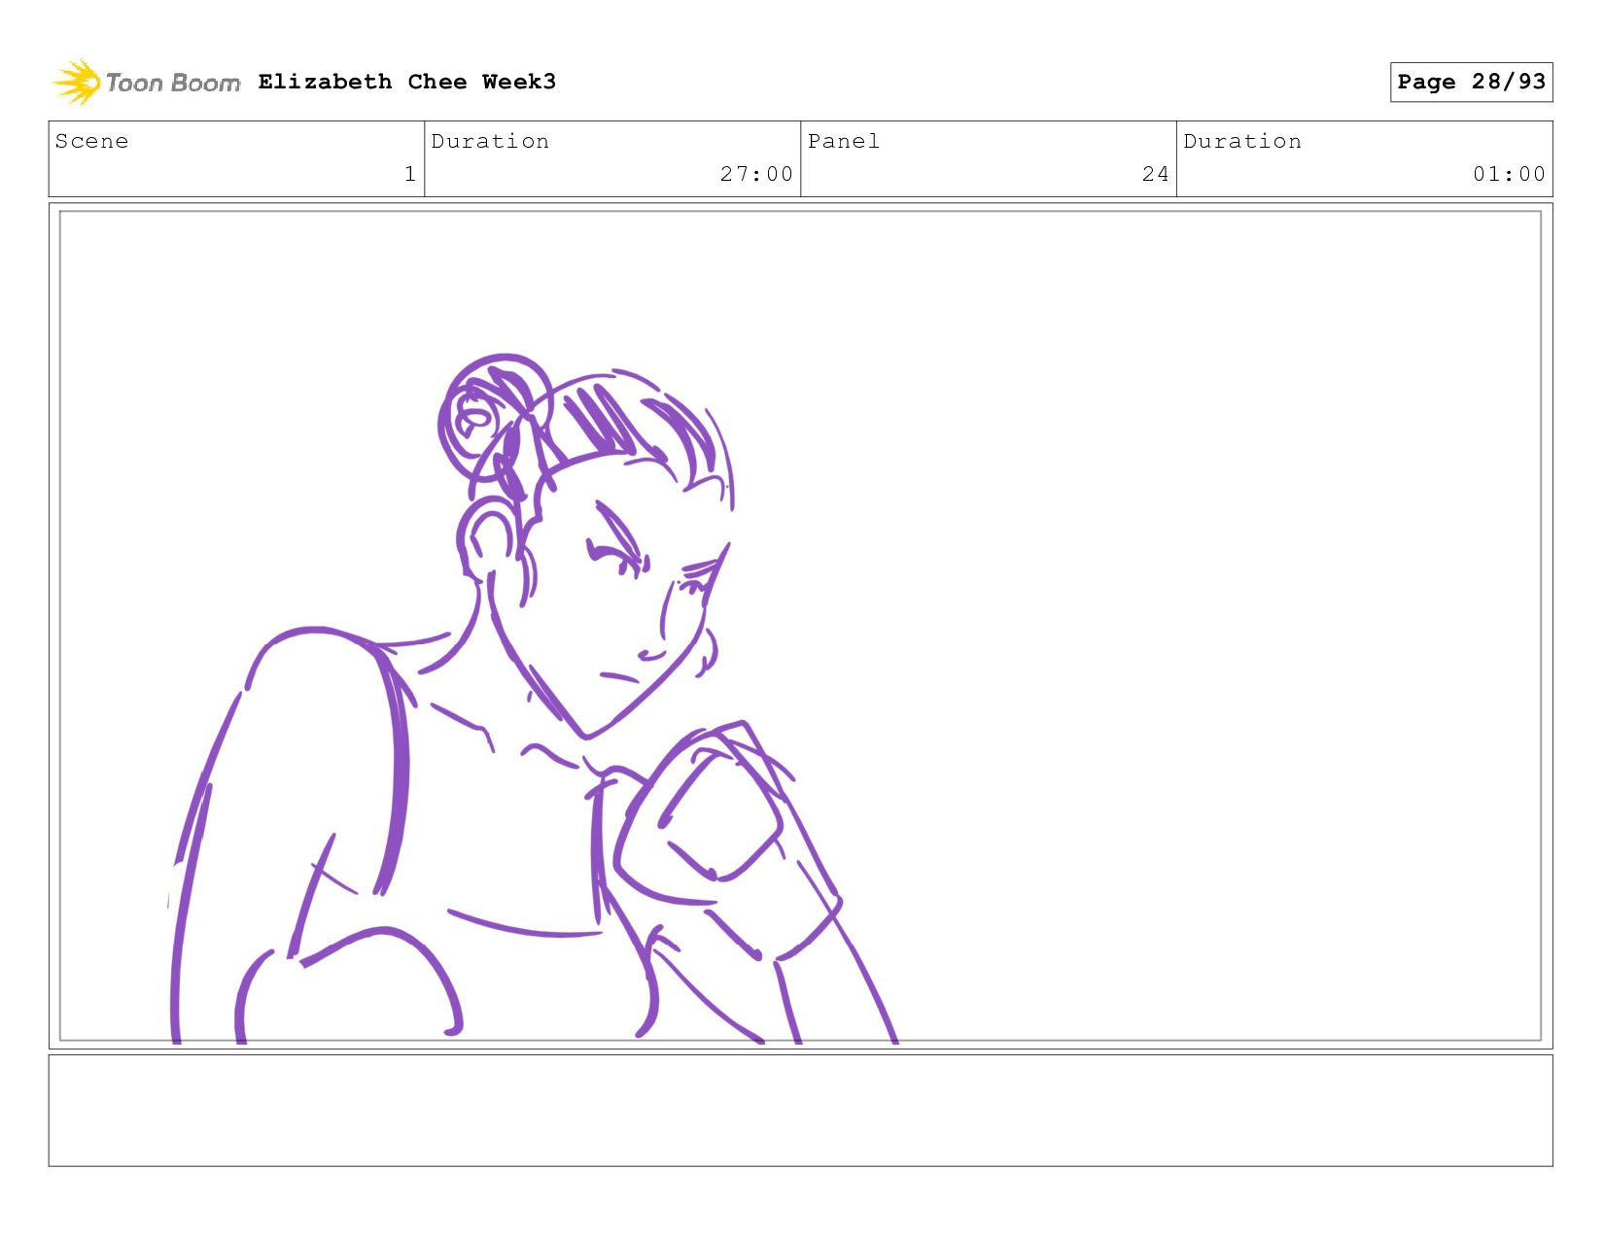Click the panel duration value '01:00'
The width and height of the screenshot is (1604, 1239).
pyautogui.click(x=1509, y=174)
